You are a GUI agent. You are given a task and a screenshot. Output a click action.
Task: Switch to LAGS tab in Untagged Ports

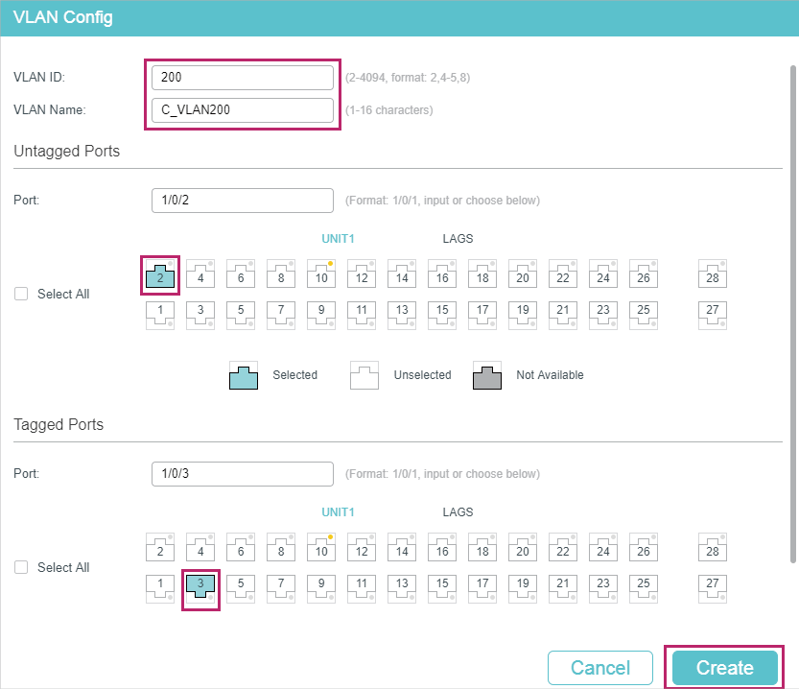458,239
